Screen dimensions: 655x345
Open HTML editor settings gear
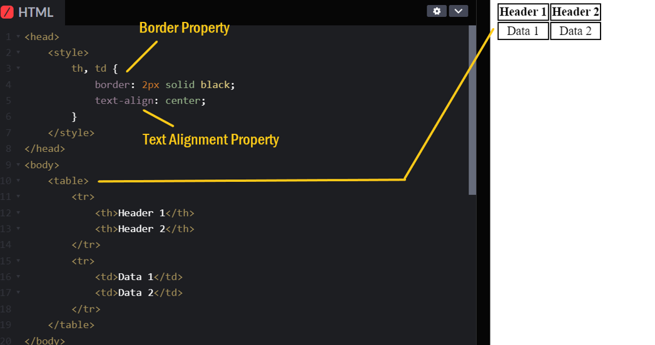[436, 11]
